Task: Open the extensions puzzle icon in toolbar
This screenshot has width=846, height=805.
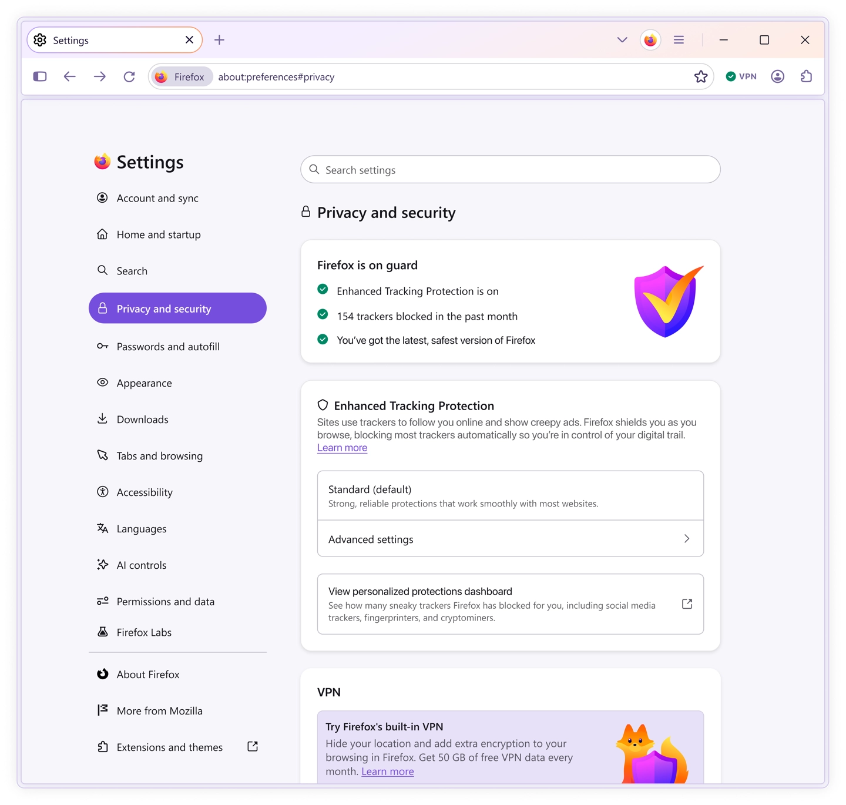Action: coord(806,76)
